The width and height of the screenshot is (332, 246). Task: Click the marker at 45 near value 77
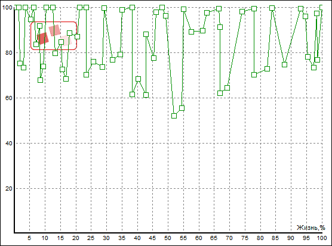(x=153, y=58)
